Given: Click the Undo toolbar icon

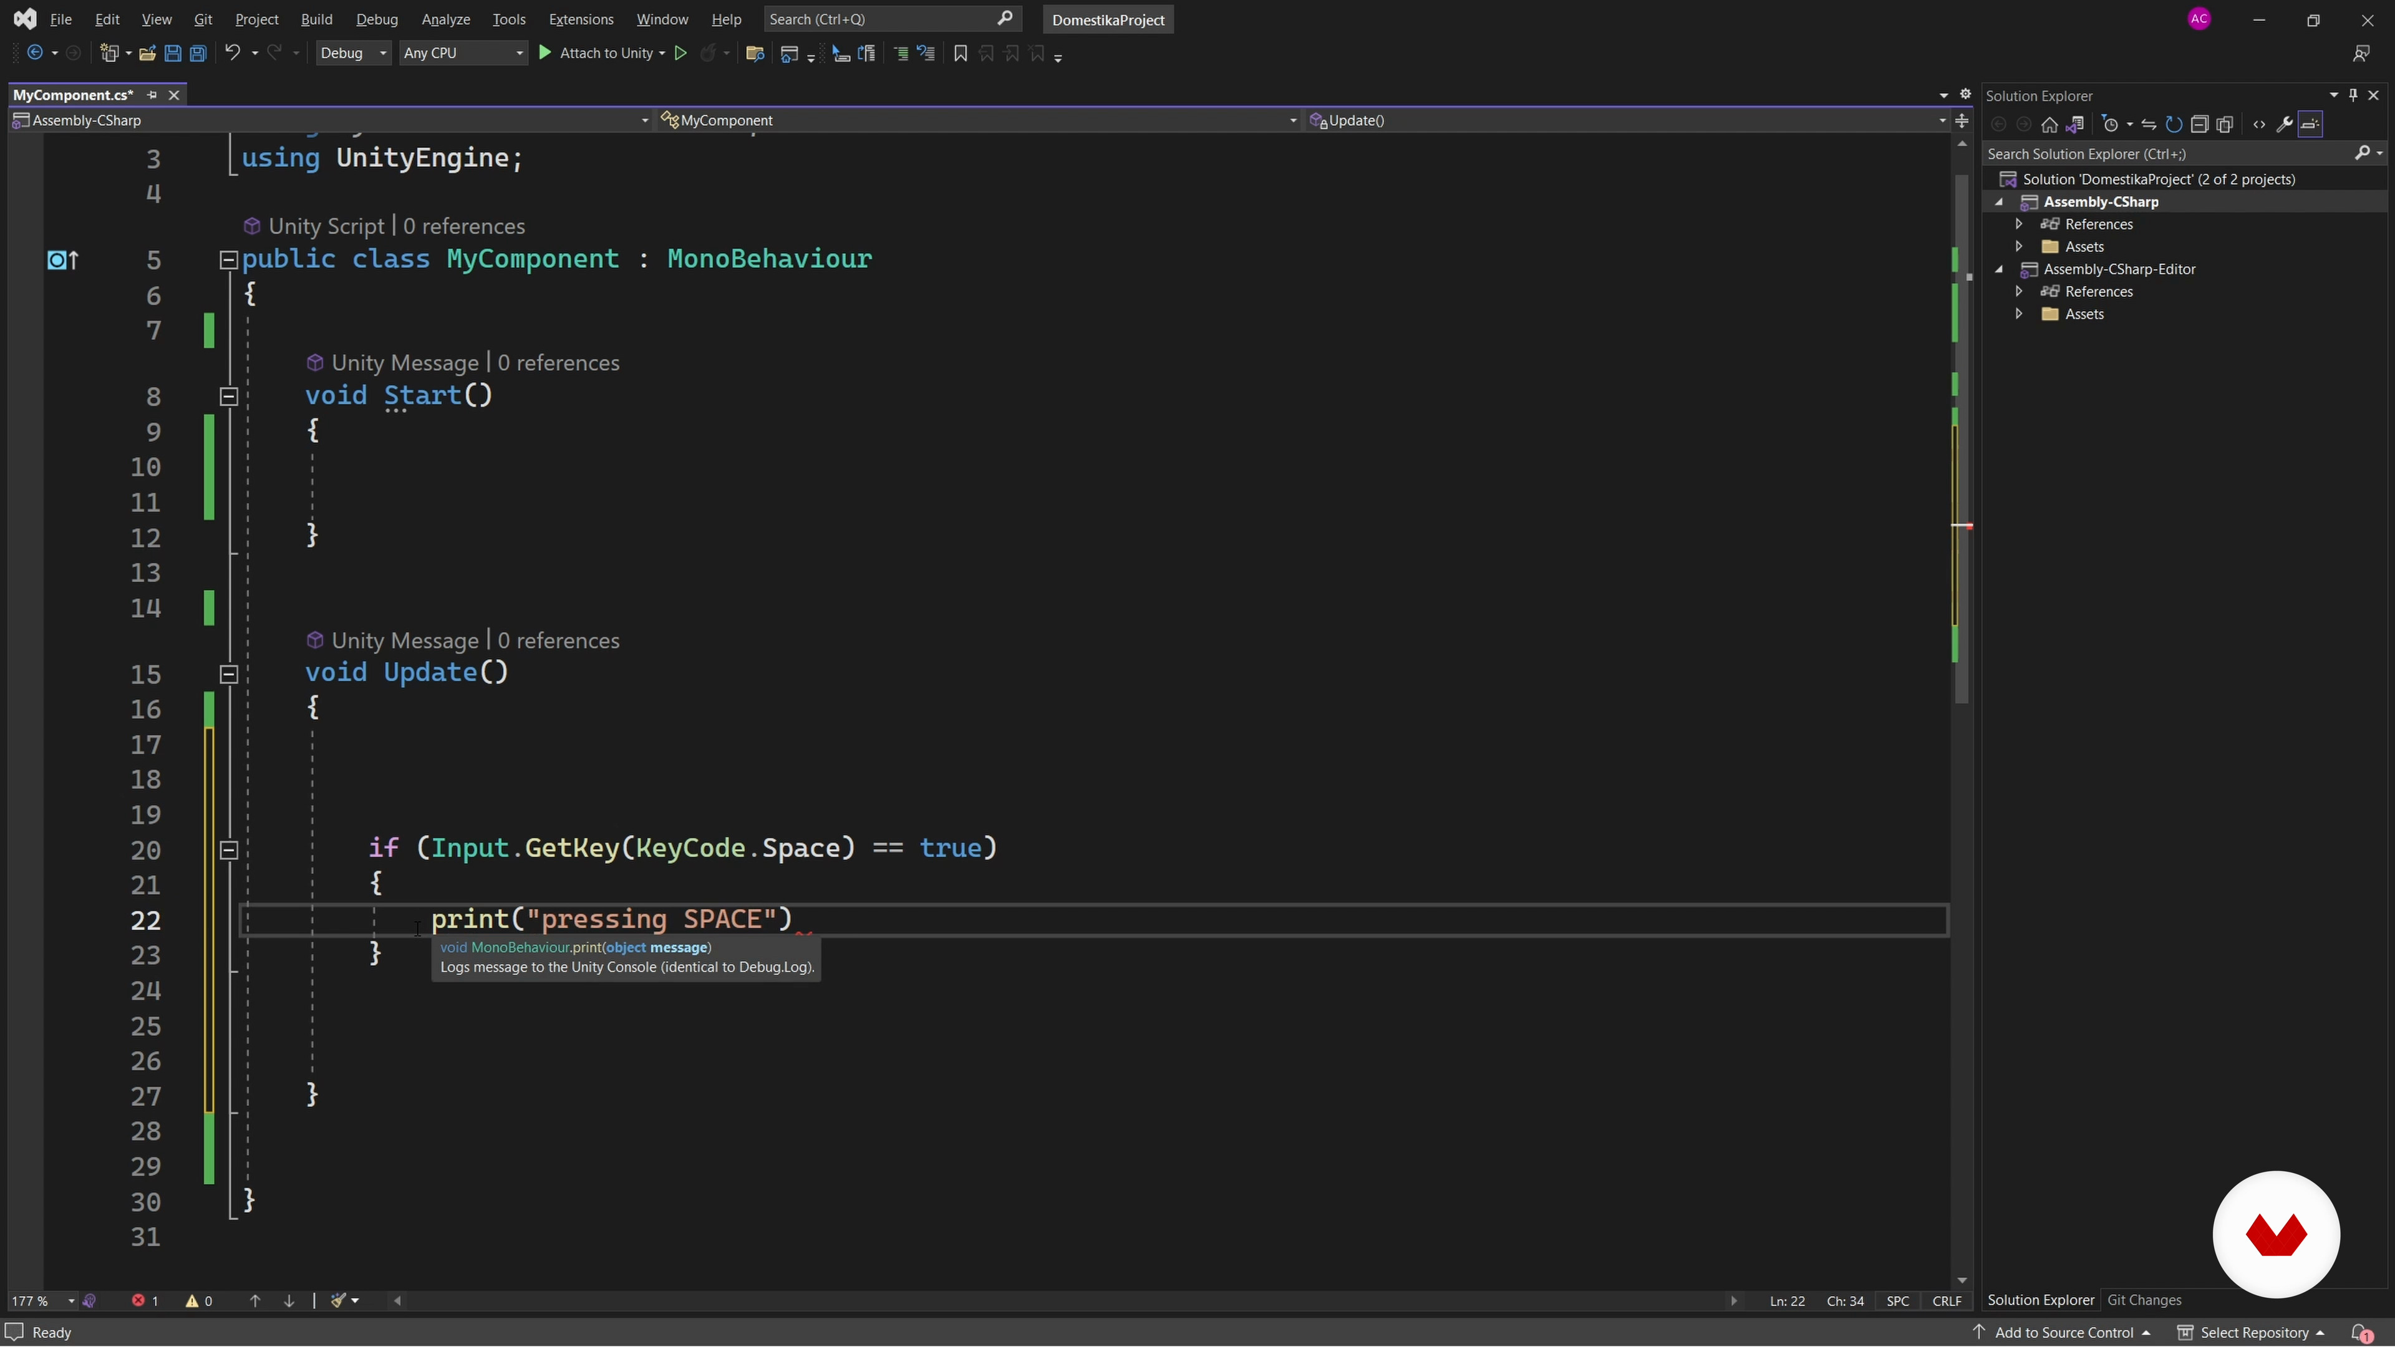Looking at the screenshot, I should pos(233,54).
